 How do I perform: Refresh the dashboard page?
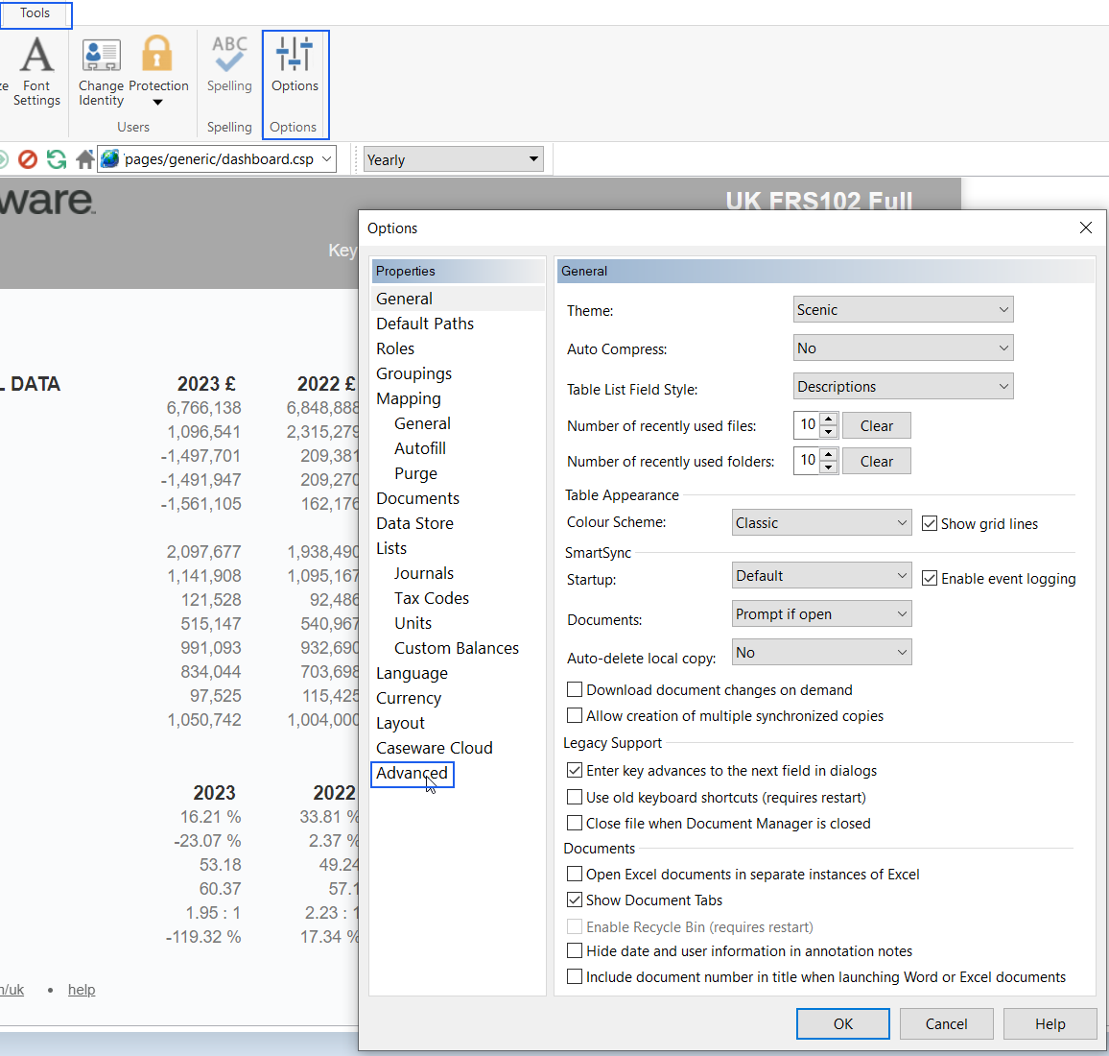[56, 158]
